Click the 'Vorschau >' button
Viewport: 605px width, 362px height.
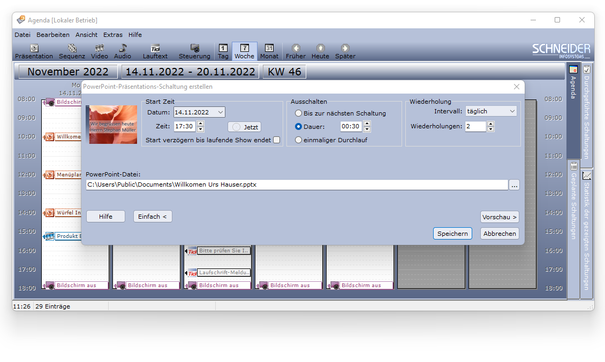click(500, 217)
